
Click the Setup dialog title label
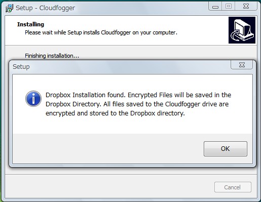coord(21,67)
